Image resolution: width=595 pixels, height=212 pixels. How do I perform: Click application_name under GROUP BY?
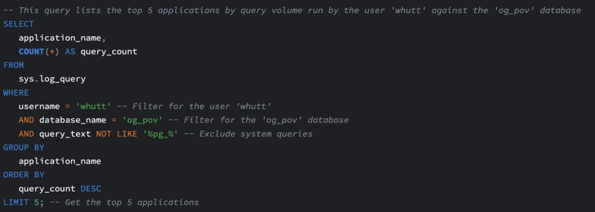click(x=60, y=161)
